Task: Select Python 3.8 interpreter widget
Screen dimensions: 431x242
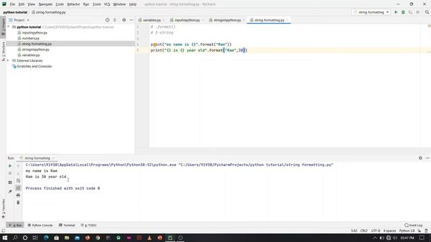Action: pos(407,231)
